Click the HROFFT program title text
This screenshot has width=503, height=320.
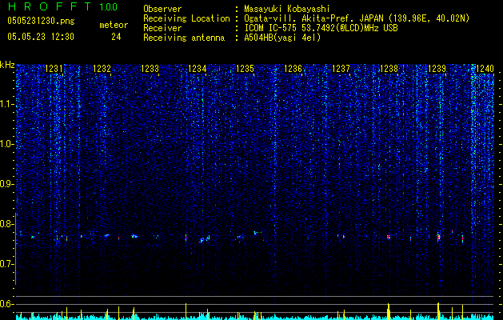point(50,6)
